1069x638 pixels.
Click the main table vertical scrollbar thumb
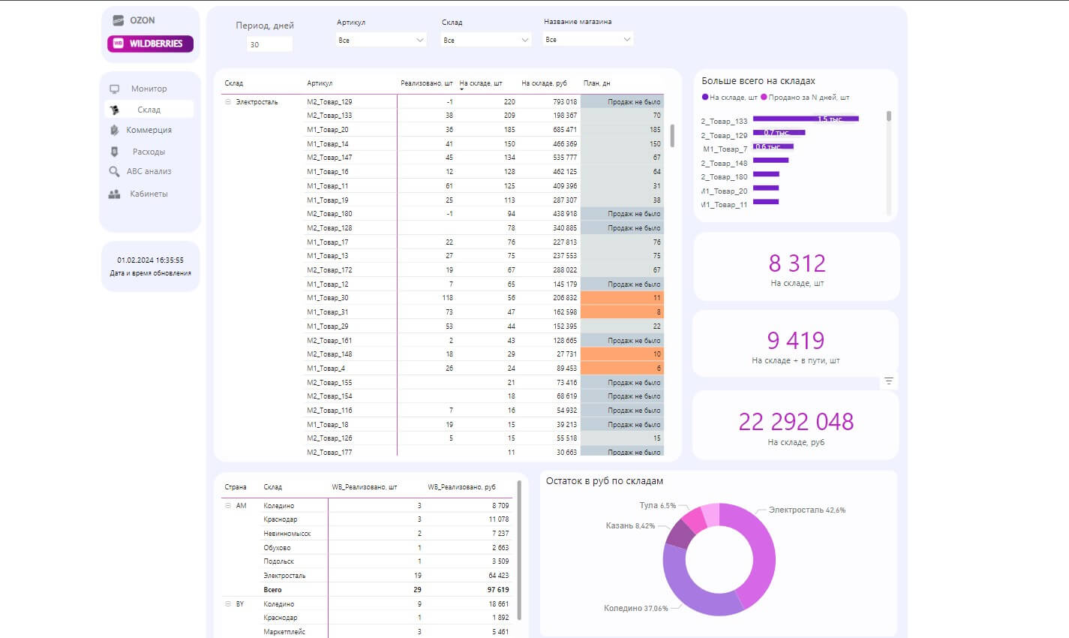pos(672,135)
